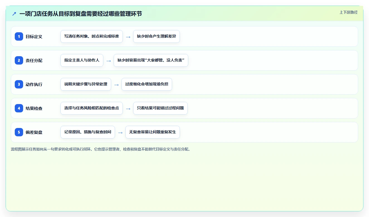Click the box 过度细化会增加现场负担

[147, 84]
